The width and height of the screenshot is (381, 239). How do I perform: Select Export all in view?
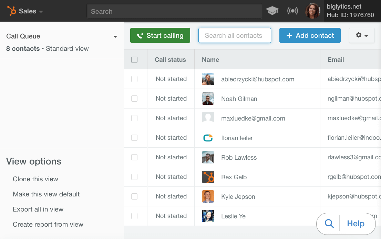38,209
